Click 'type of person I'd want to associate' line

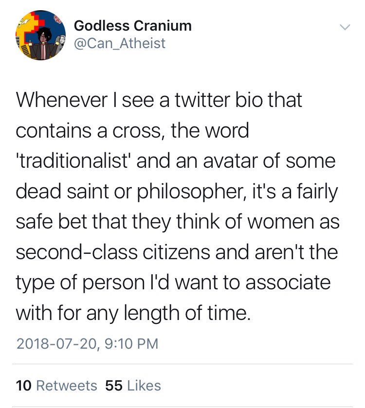[173, 283]
